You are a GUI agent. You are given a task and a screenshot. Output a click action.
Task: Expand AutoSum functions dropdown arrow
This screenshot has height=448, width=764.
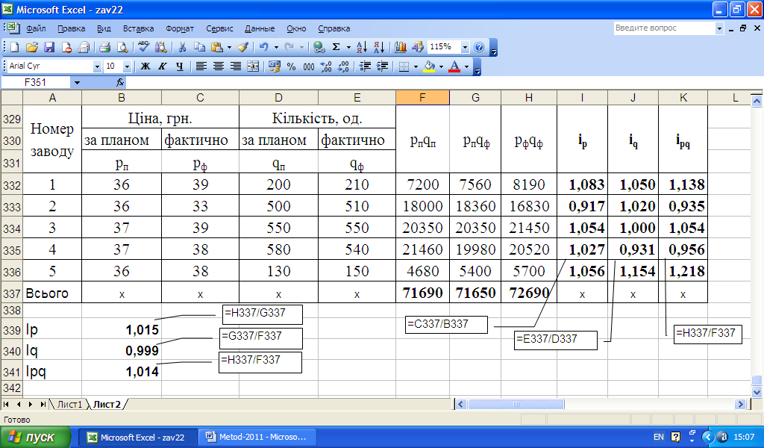[x=348, y=47]
